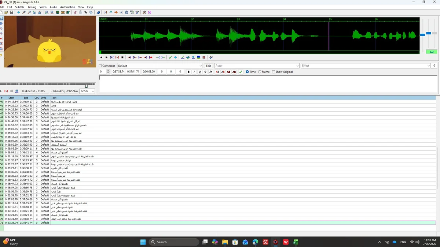Go to previous line in audio toolbar
The width and height of the screenshot is (440, 247).
(x=101, y=57)
